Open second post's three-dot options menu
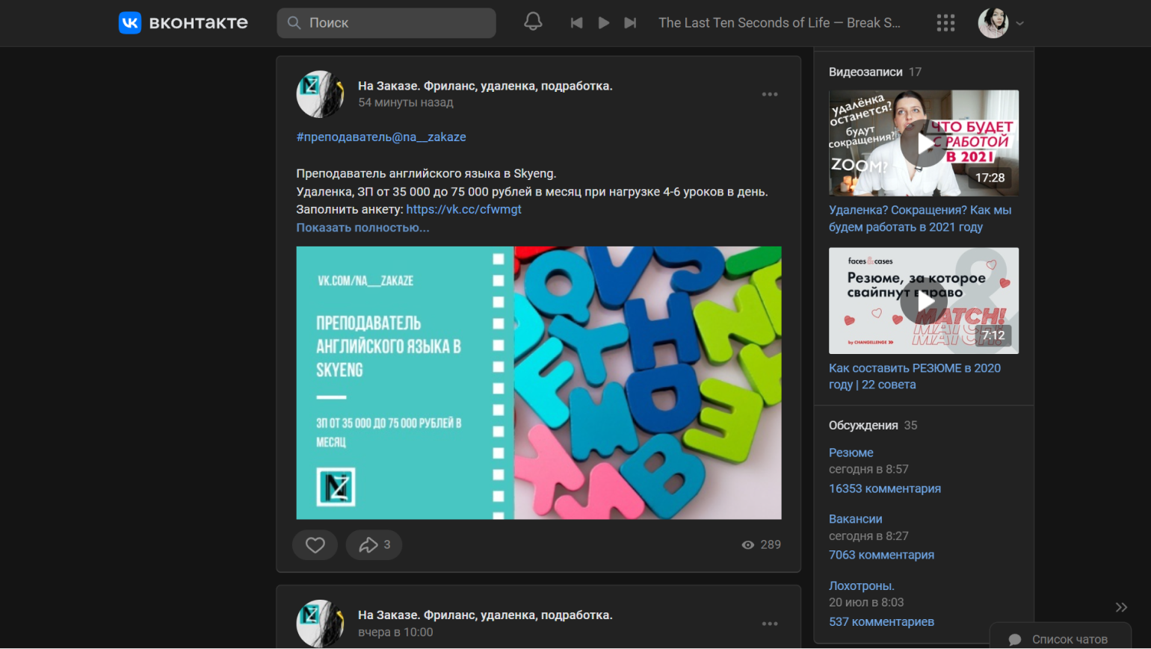 (770, 624)
